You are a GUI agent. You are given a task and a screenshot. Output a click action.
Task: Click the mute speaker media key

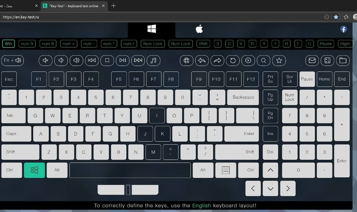coord(46,60)
